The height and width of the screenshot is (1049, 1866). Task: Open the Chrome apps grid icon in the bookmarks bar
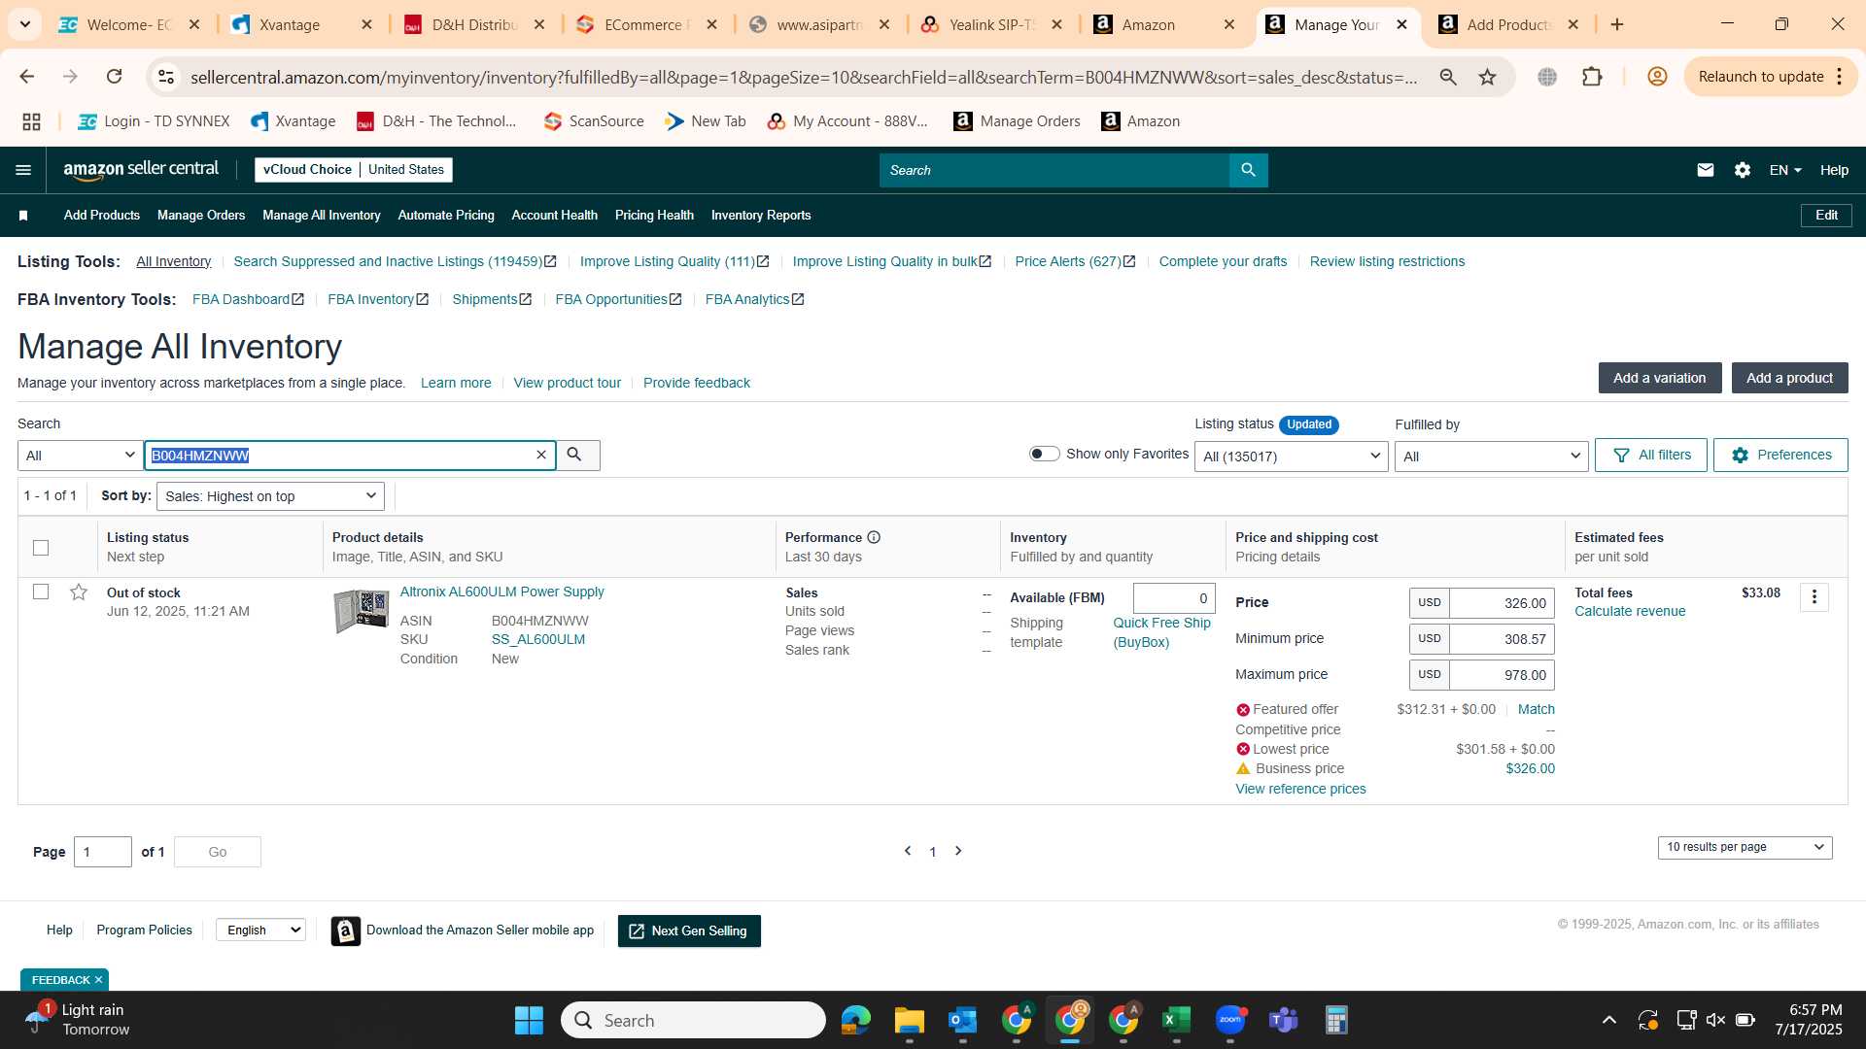click(31, 121)
